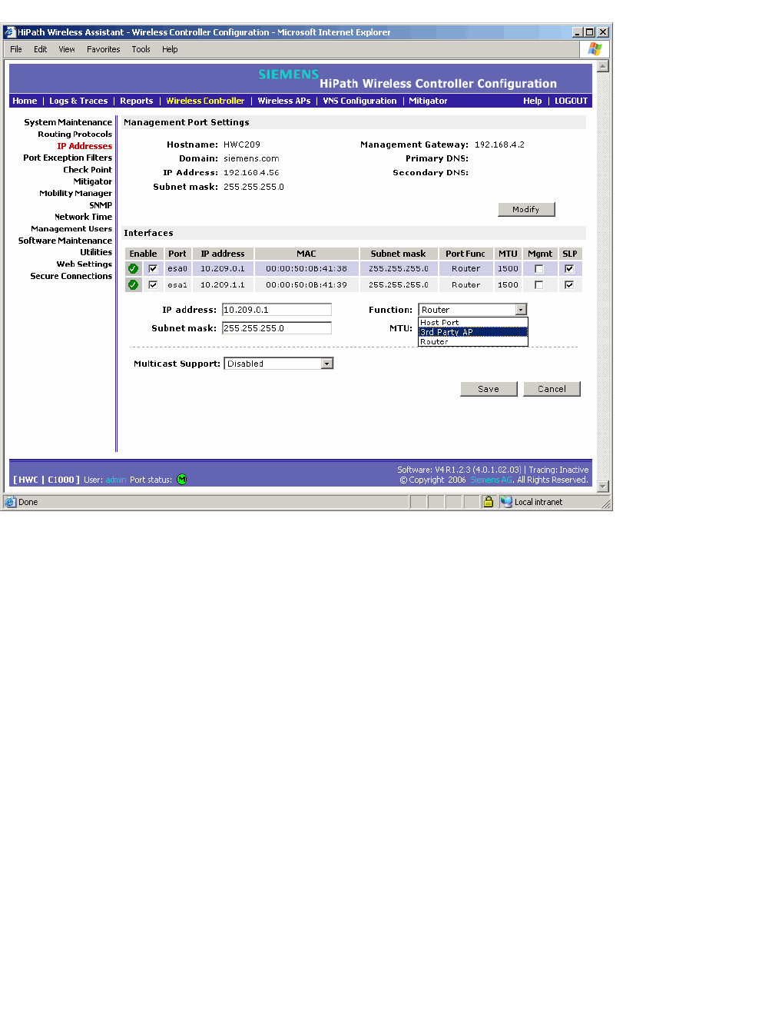Click the scrollbar down arrow
Image resolution: width=762 pixels, height=1010 pixels.
[603, 487]
